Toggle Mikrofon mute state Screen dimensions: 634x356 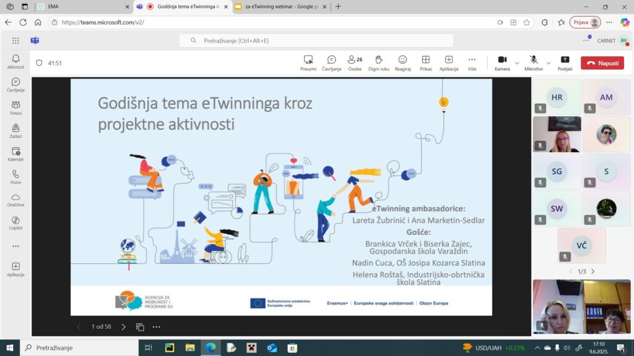tap(533, 63)
